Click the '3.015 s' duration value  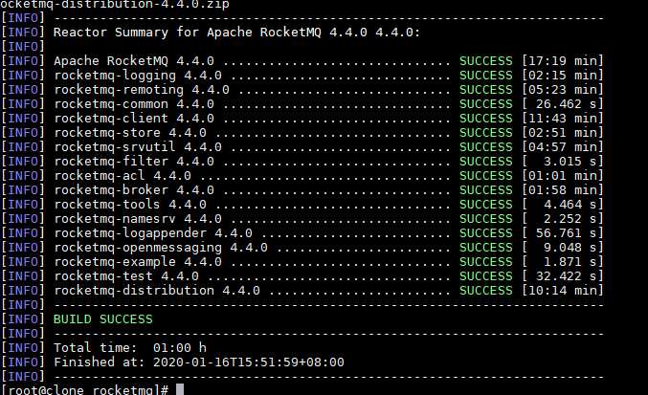[570, 162]
